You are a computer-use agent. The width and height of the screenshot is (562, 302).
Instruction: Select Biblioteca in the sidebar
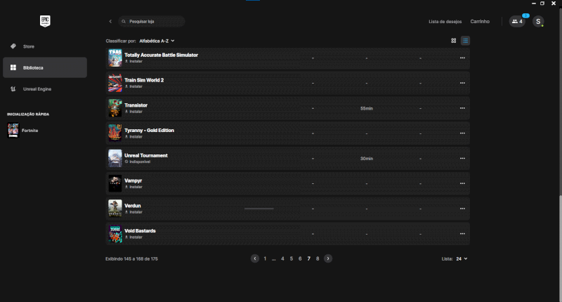tap(45, 67)
